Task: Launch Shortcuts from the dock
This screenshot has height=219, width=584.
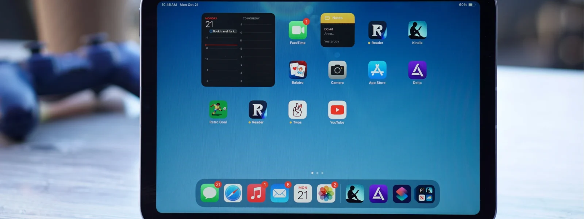Action: 402,193
